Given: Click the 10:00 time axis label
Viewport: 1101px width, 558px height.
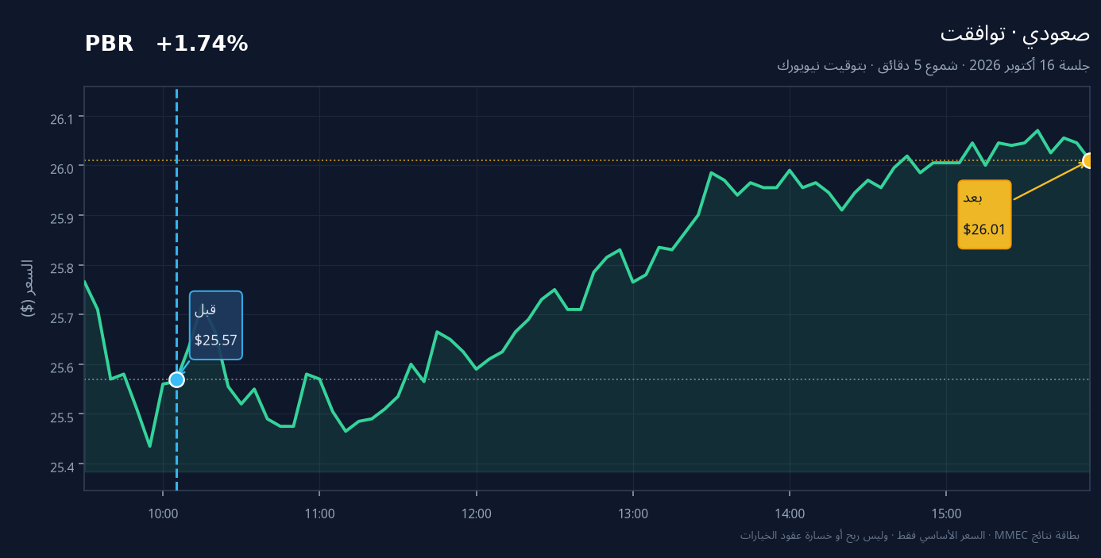Looking at the screenshot, I should (x=163, y=514).
